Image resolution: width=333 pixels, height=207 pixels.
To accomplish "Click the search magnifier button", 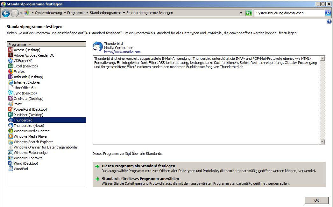I will [328, 13].
